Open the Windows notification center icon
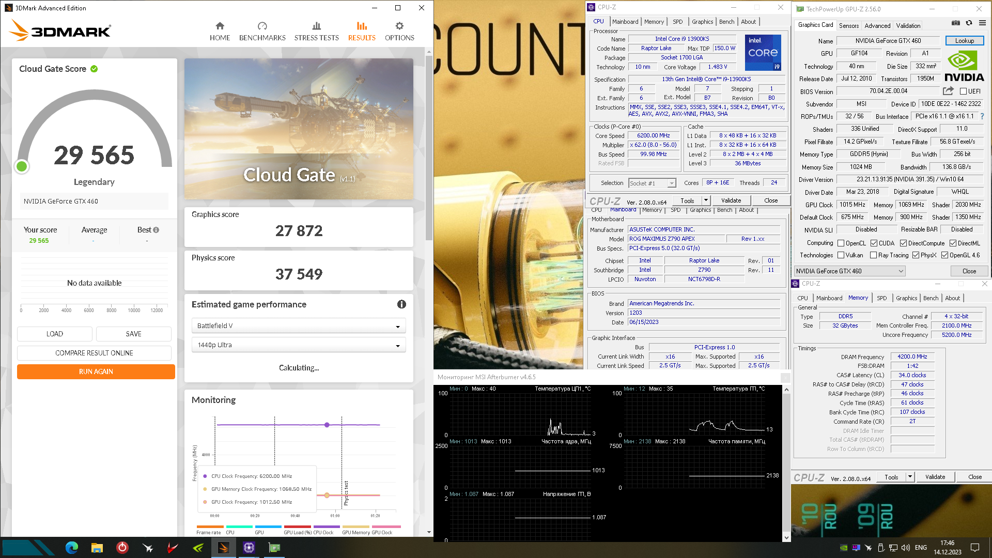The height and width of the screenshot is (558, 992). click(x=975, y=548)
